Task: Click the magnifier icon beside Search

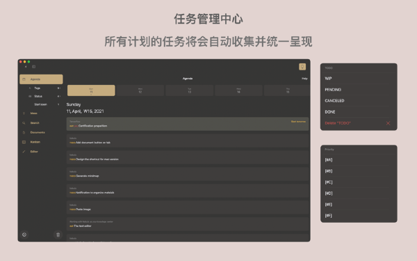Action: pyautogui.click(x=24, y=123)
